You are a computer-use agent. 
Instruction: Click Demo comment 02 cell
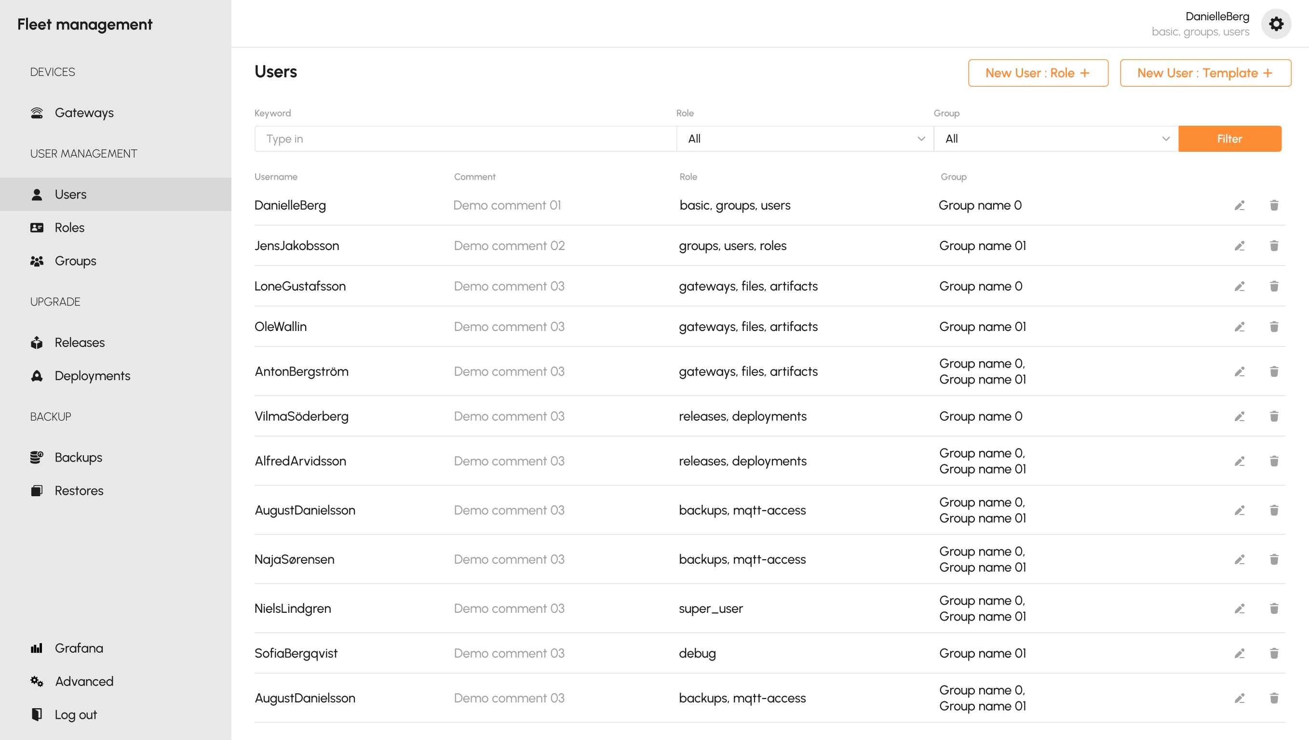click(x=510, y=246)
